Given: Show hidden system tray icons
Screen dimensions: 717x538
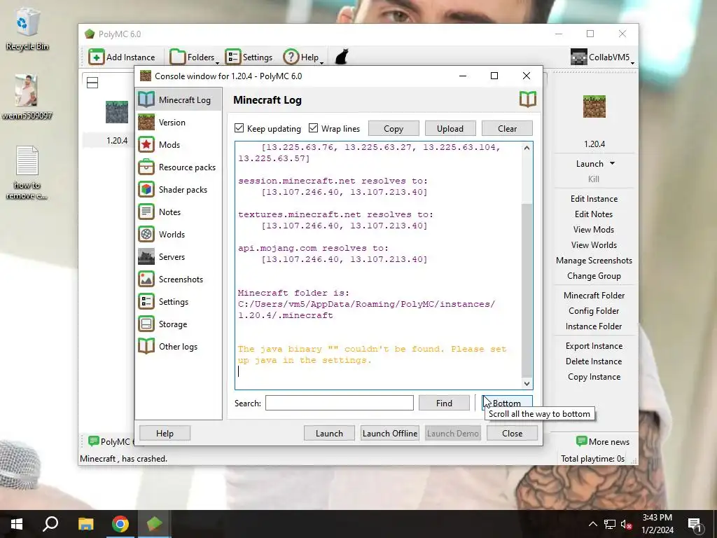Looking at the screenshot, I should click(592, 524).
